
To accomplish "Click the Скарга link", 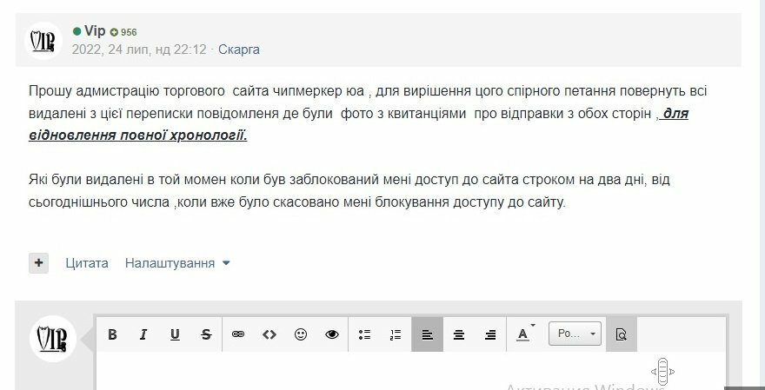I will click(x=238, y=50).
